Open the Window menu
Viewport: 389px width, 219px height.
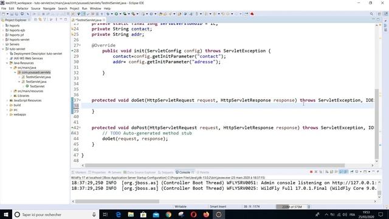95,9
